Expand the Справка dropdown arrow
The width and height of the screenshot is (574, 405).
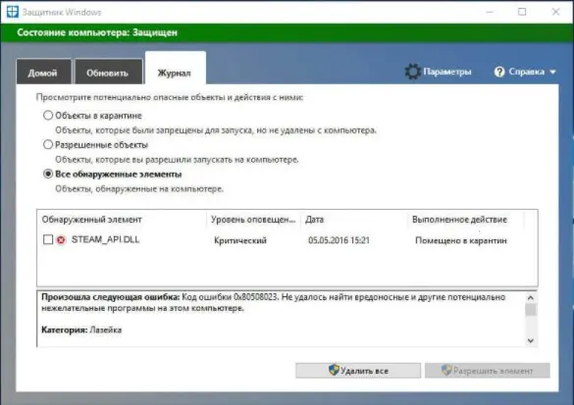(x=552, y=72)
